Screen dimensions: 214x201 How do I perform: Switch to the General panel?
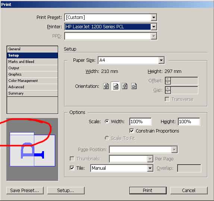click(x=32, y=49)
